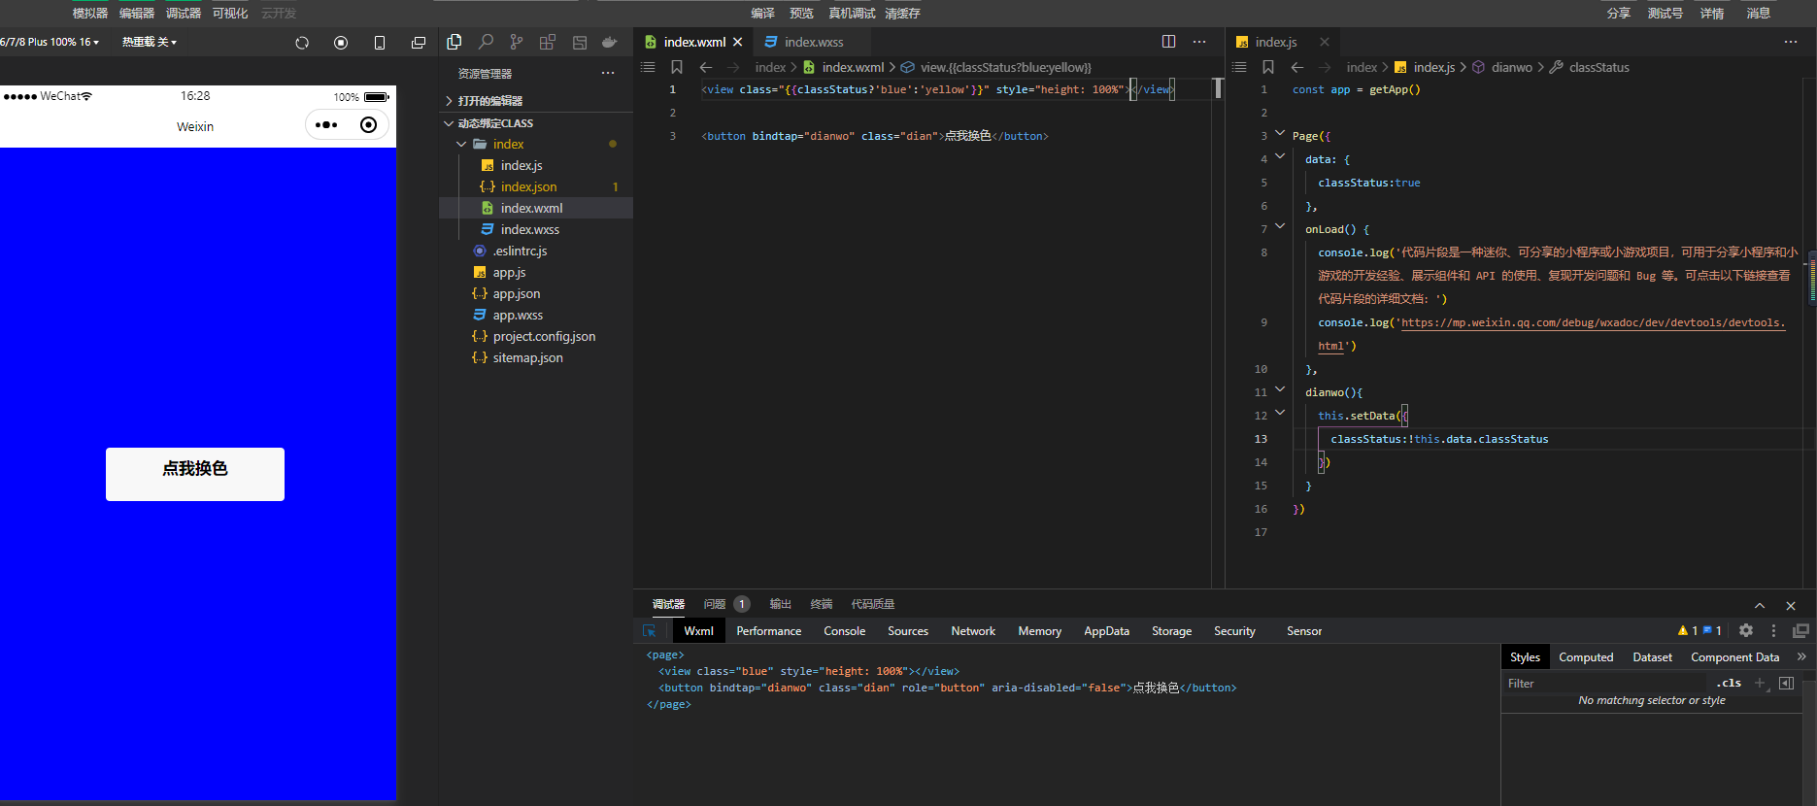1817x806 pixels.
Task: Refresh the simulator with the reload icon
Action: pyautogui.click(x=302, y=43)
